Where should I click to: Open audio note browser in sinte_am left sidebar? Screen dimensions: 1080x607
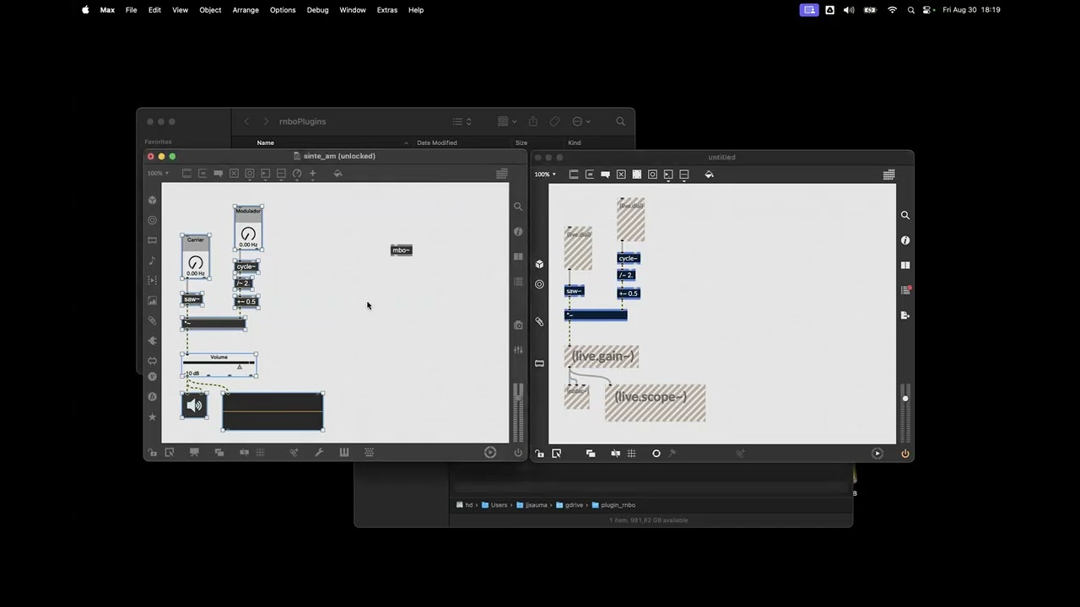pos(152,261)
